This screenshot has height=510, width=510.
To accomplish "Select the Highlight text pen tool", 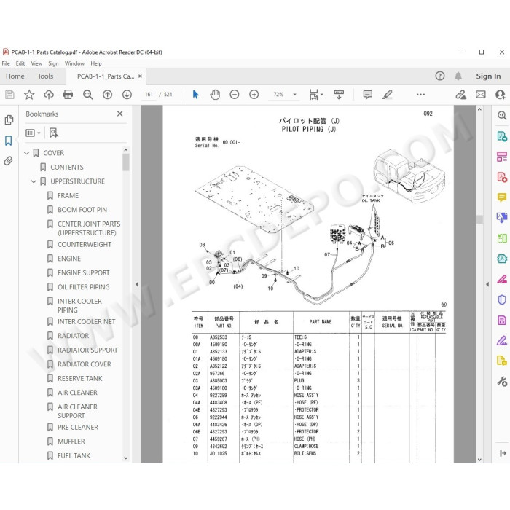I will 388,95.
